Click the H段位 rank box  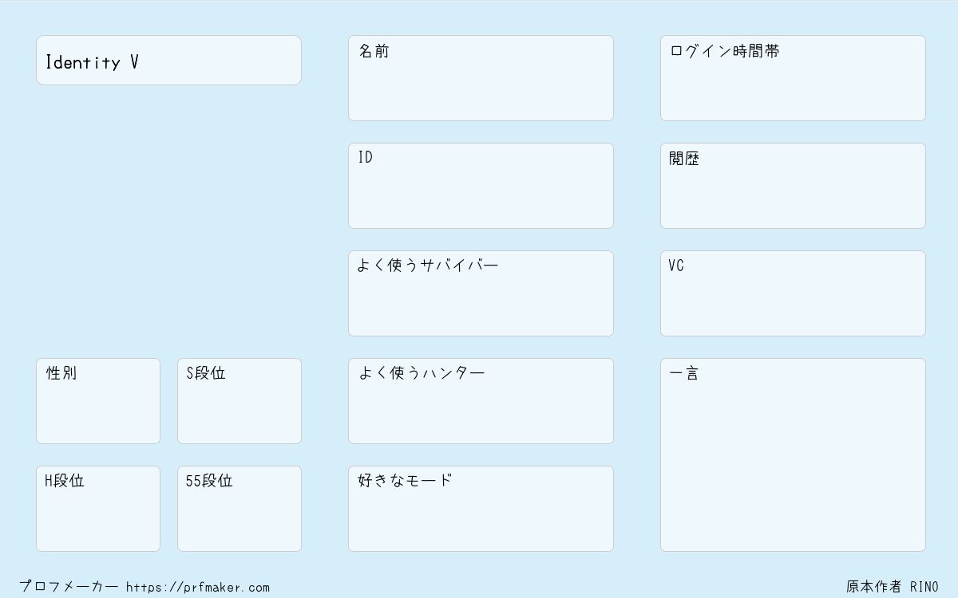[98, 509]
